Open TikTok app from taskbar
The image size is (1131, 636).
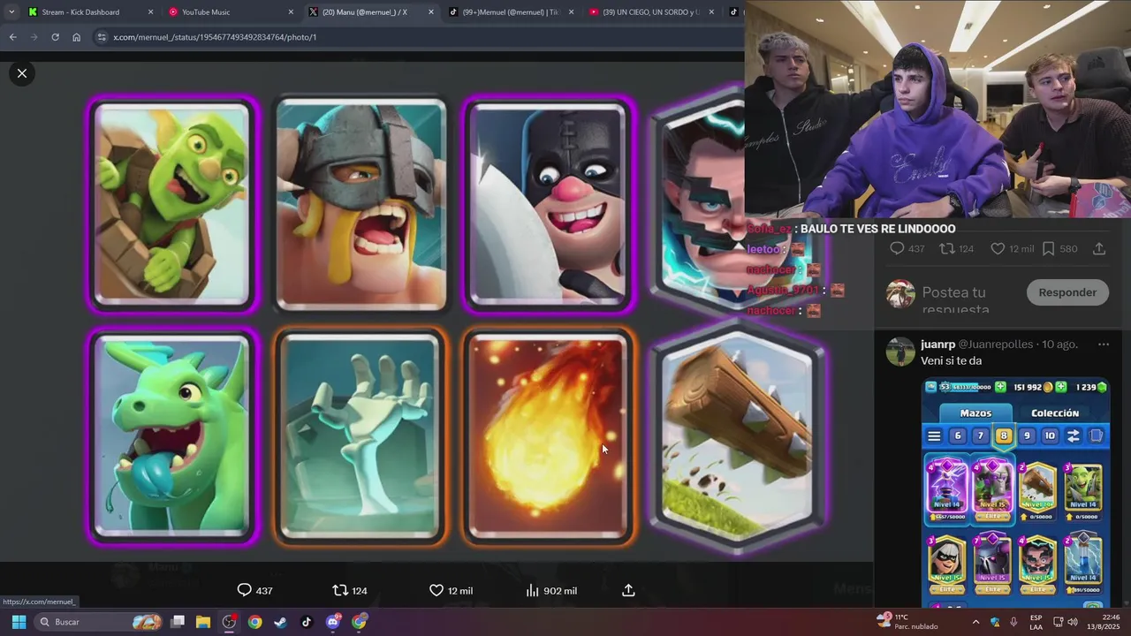point(307,622)
